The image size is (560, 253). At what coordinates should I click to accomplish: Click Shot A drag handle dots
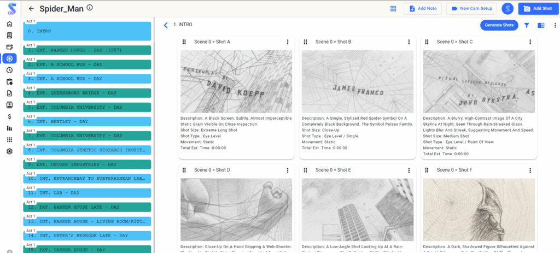[184, 42]
